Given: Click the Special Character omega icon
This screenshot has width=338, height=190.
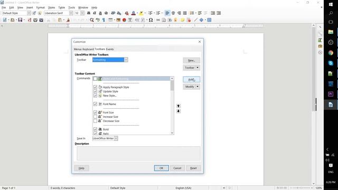Looking at the screenshot, I should pos(151,20).
